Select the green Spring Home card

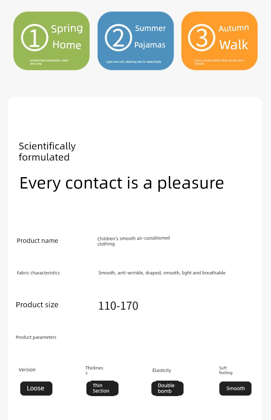tap(52, 41)
